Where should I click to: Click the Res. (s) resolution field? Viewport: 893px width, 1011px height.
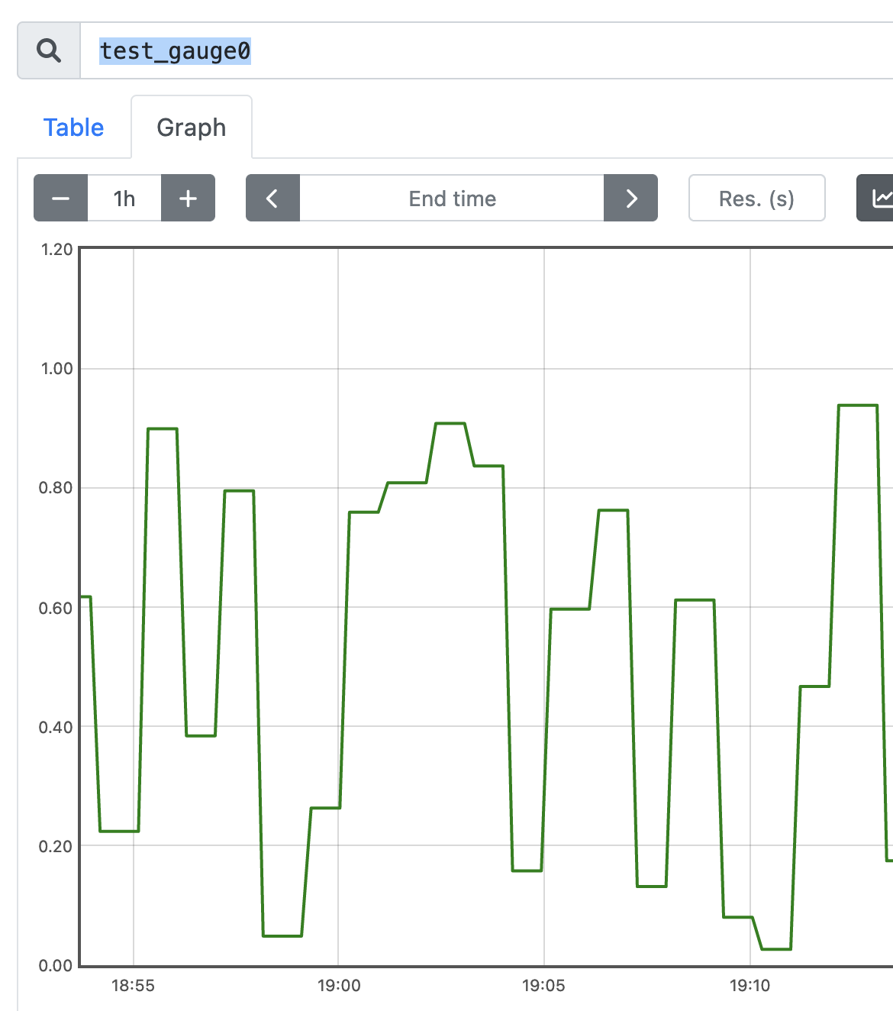[x=756, y=199]
